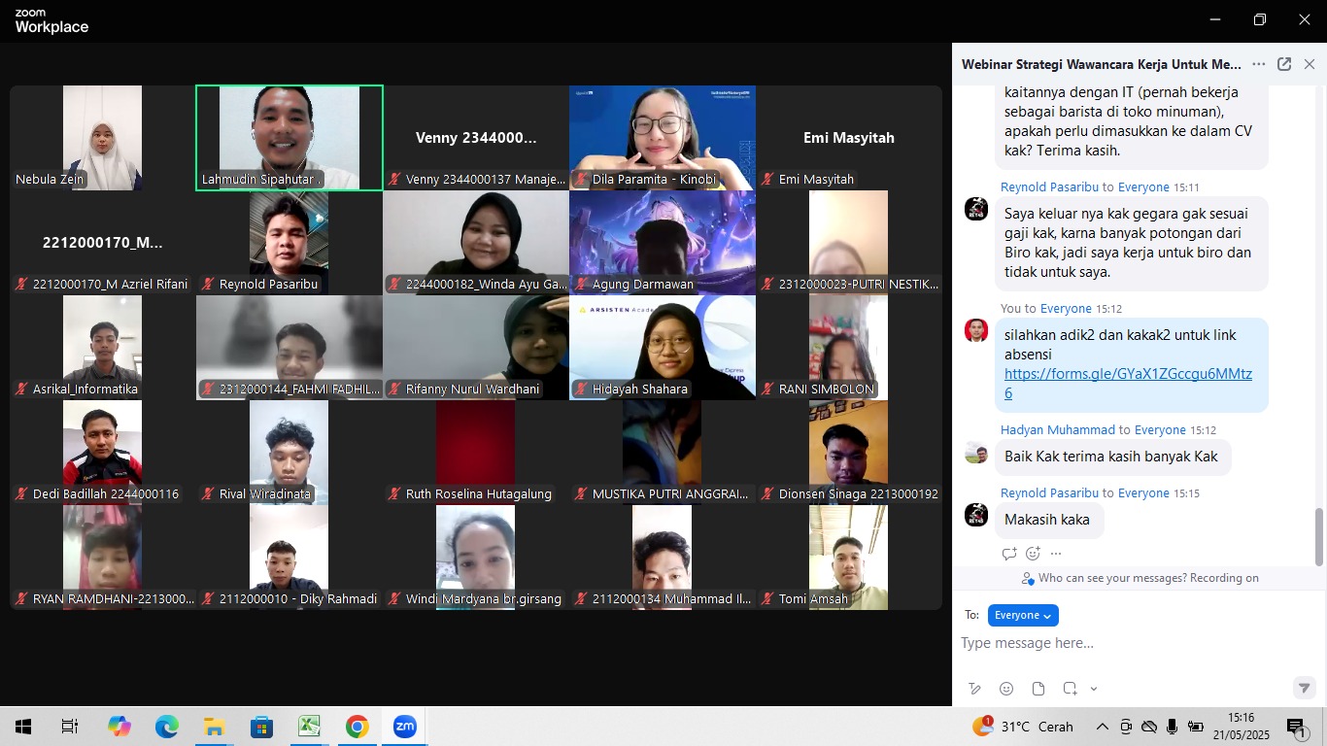Screen dimensions: 1327x746
Task: Select Dila Paramita - Kinobi video tile
Action: [x=663, y=137]
